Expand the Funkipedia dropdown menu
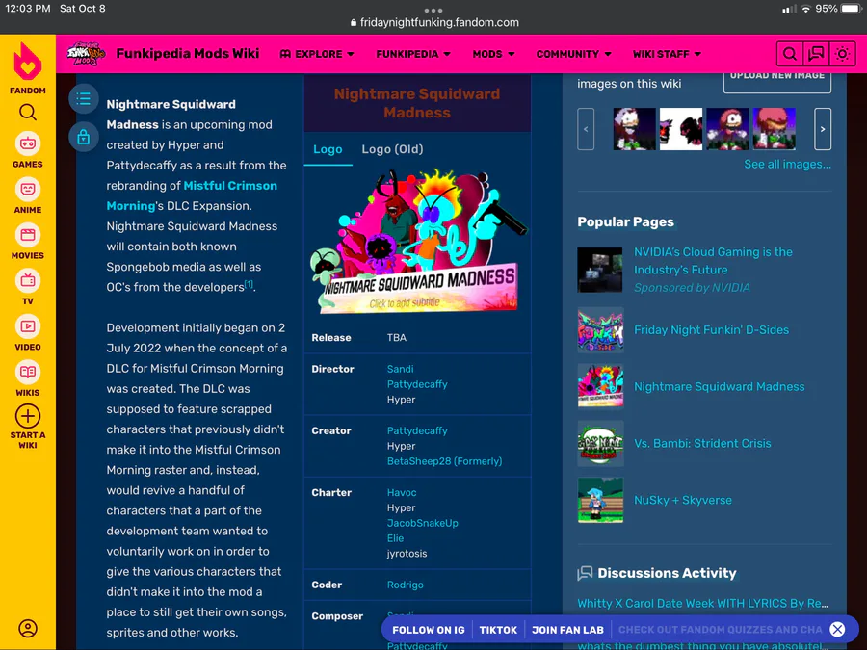 (x=413, y=54)
